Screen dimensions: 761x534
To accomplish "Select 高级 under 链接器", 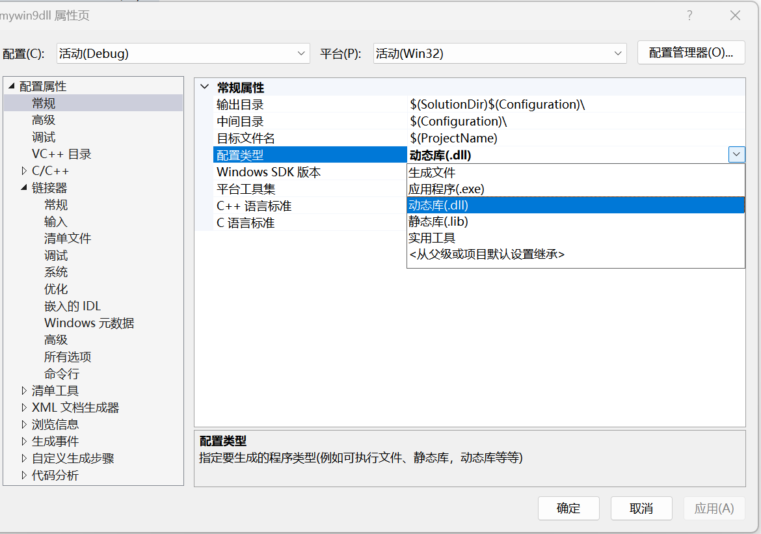I will 56,340.
